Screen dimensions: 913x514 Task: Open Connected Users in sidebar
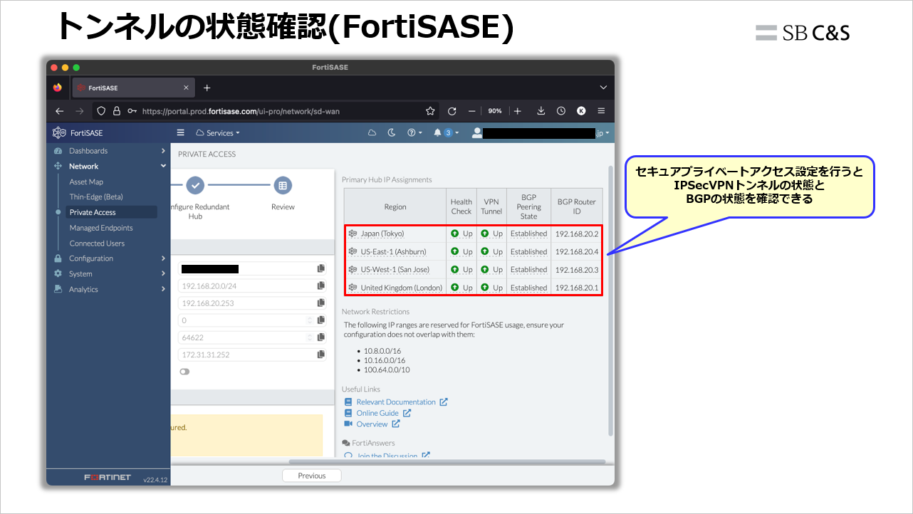[97, 243]
